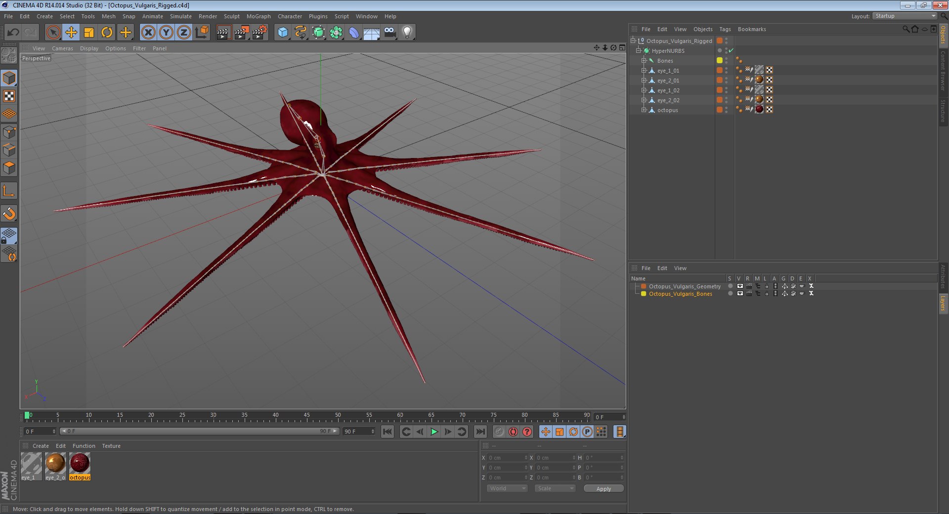
Task: Toggle HyperNURBS enable checkmark
Action: [731, 50]
